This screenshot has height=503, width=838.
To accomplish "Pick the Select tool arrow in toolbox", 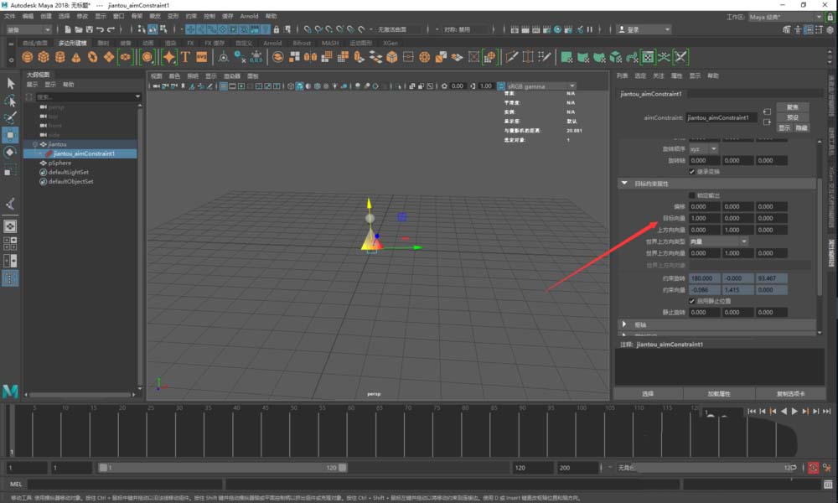I will 10,83.
